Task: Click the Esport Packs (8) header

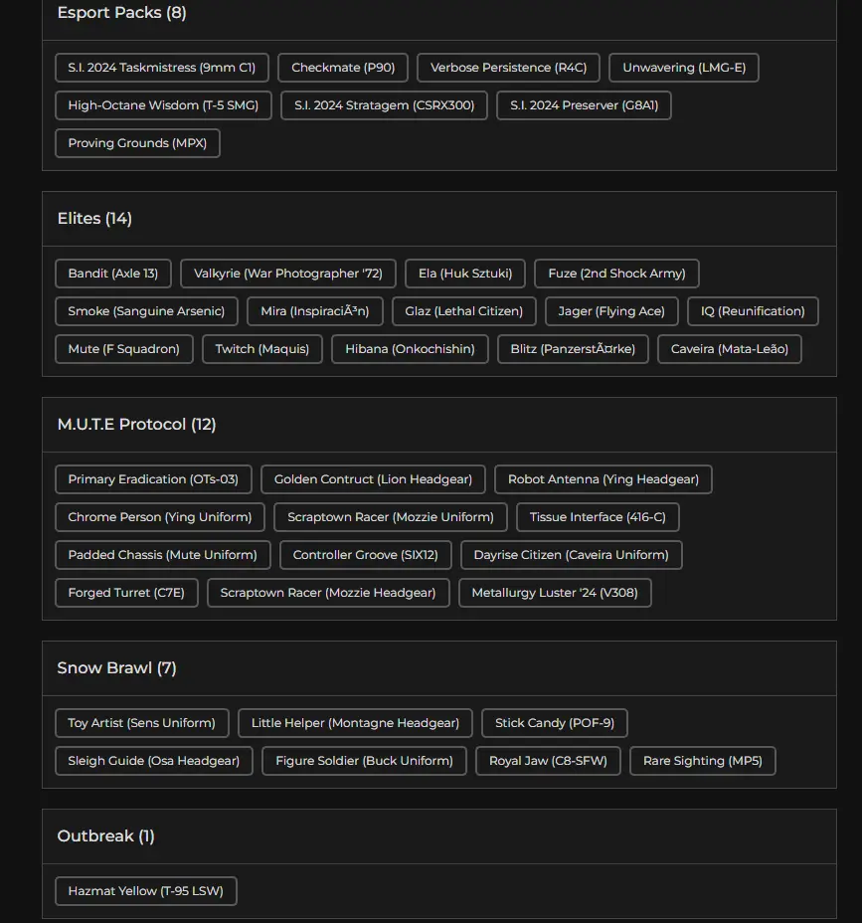Action: [121, 13]
